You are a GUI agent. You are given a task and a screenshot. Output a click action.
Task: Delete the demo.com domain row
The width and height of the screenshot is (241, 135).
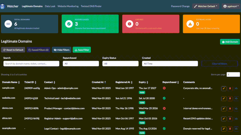[230, 109]
